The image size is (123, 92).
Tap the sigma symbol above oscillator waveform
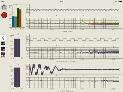coord(114,33)
